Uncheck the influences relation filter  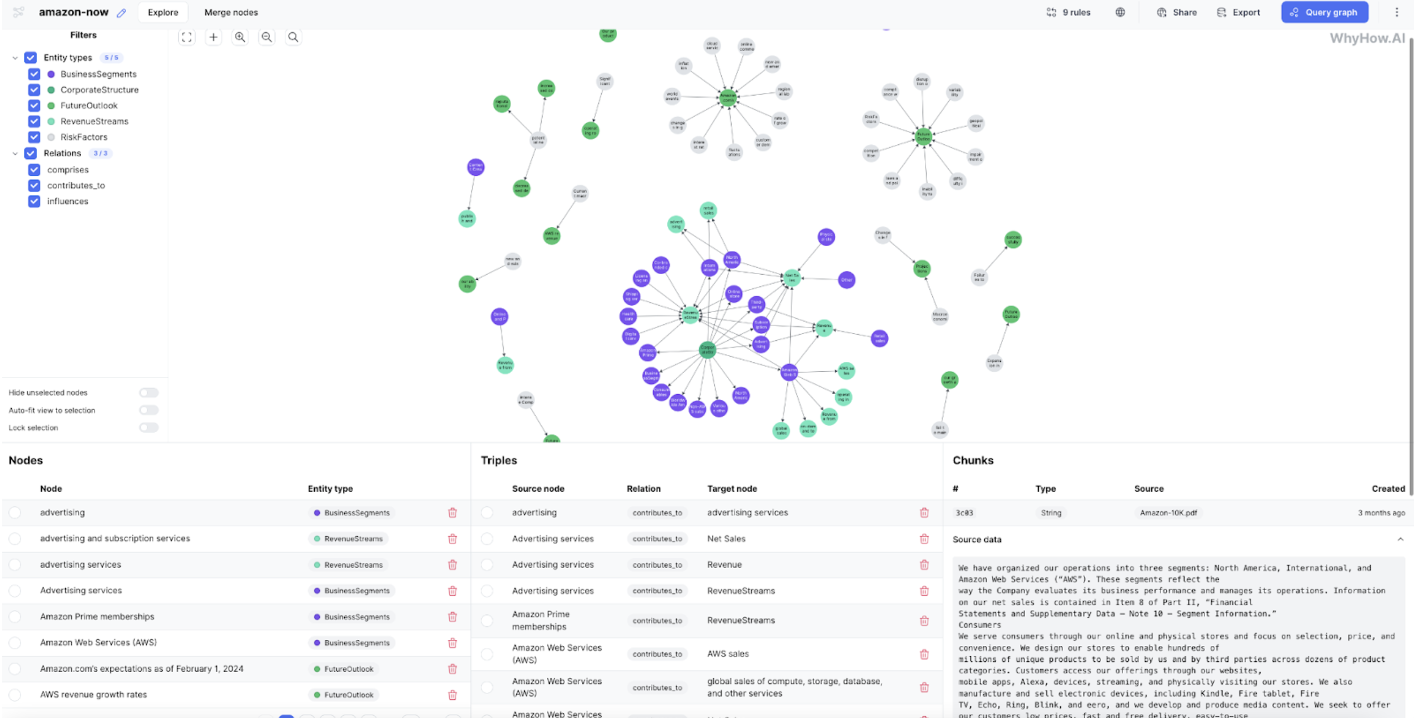(34, 201)
